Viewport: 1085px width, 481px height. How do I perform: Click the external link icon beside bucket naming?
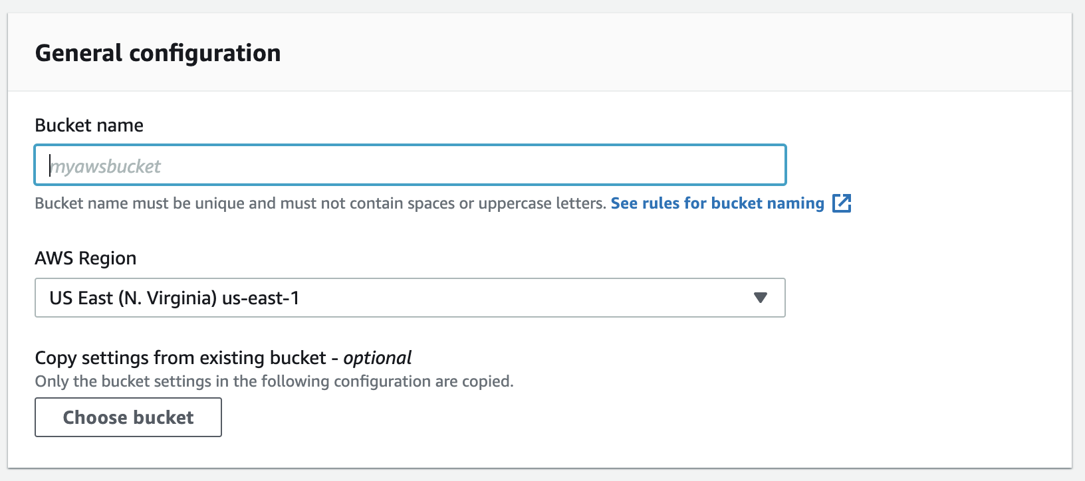[842, 203]
